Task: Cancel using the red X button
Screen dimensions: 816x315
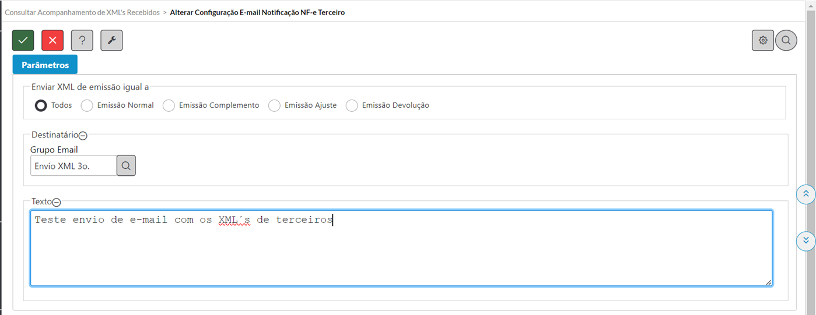Action: tap(52, 40)
